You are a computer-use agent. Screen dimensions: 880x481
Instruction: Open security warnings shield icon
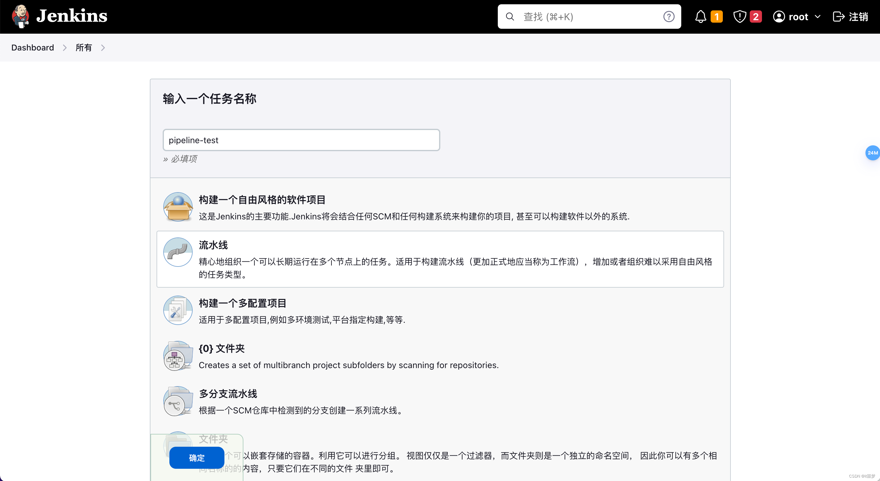[740, 17]
